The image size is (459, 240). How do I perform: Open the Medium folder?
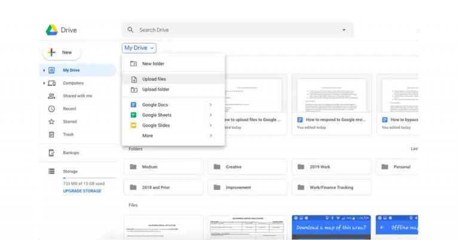click(163, 167)
